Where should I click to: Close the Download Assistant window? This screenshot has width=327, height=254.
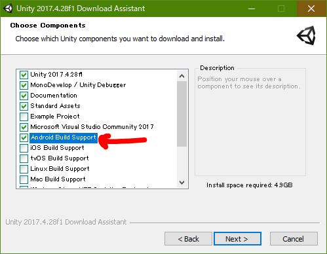click(x=311, y=9)
